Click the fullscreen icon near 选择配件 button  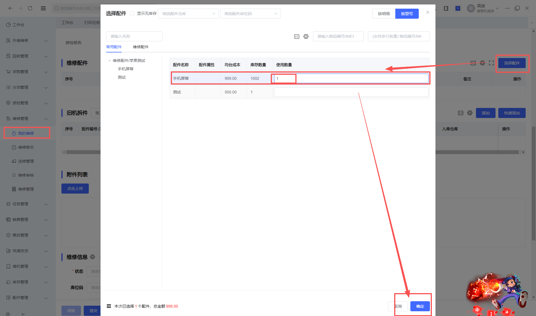tap(491, 63)
